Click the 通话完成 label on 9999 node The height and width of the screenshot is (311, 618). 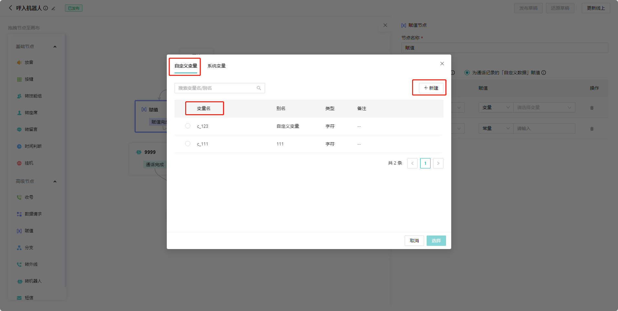pos(155,165)
